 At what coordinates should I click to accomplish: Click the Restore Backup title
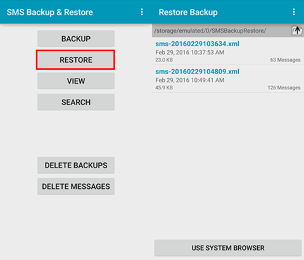coord(188,12)
